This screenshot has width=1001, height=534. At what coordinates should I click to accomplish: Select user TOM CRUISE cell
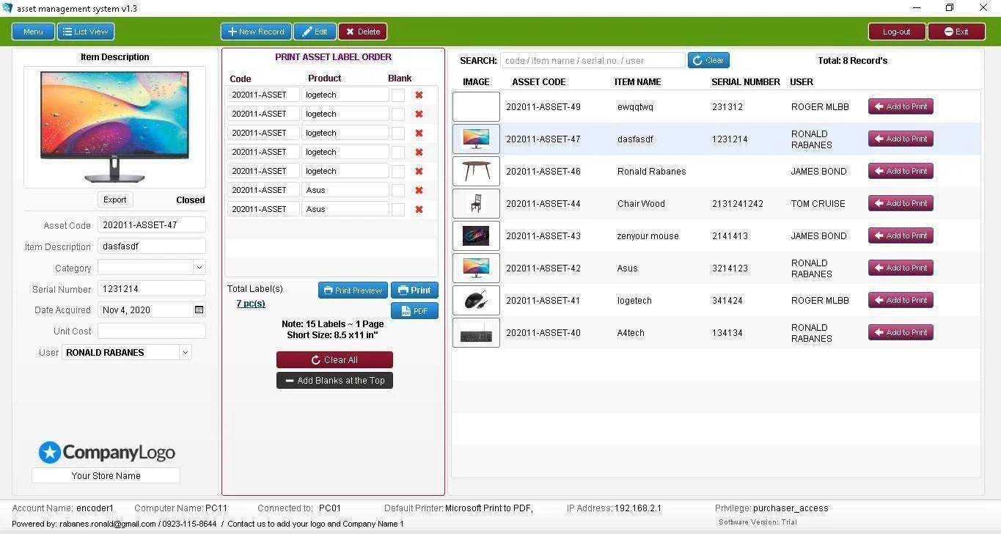[x=818, y=204]
